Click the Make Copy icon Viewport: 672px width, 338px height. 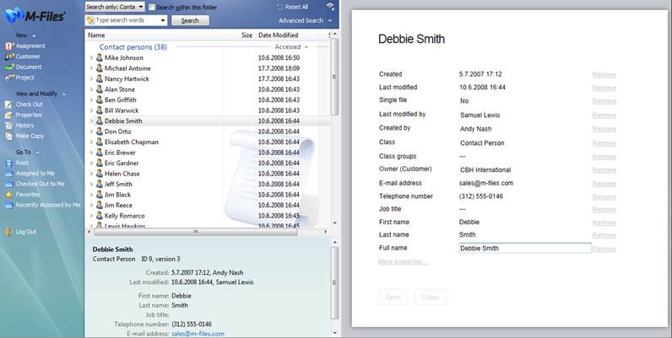point(8,136)
